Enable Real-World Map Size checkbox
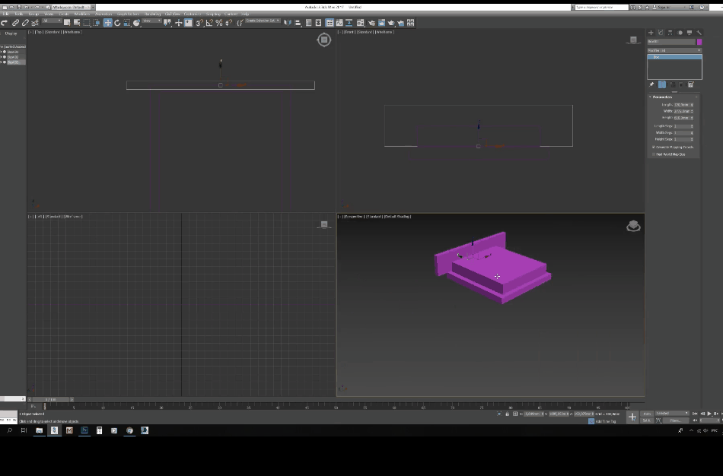 (x=653, y=154)
